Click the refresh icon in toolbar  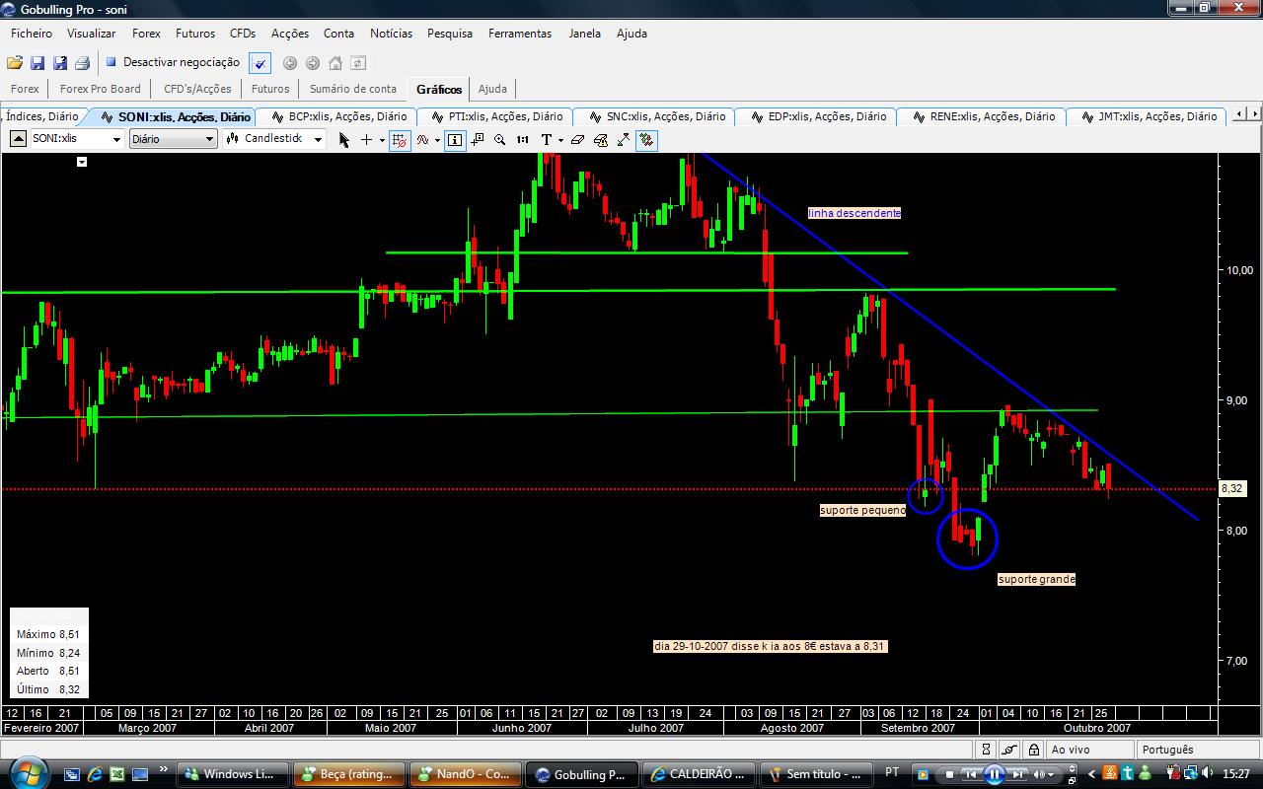click(358, 63)
